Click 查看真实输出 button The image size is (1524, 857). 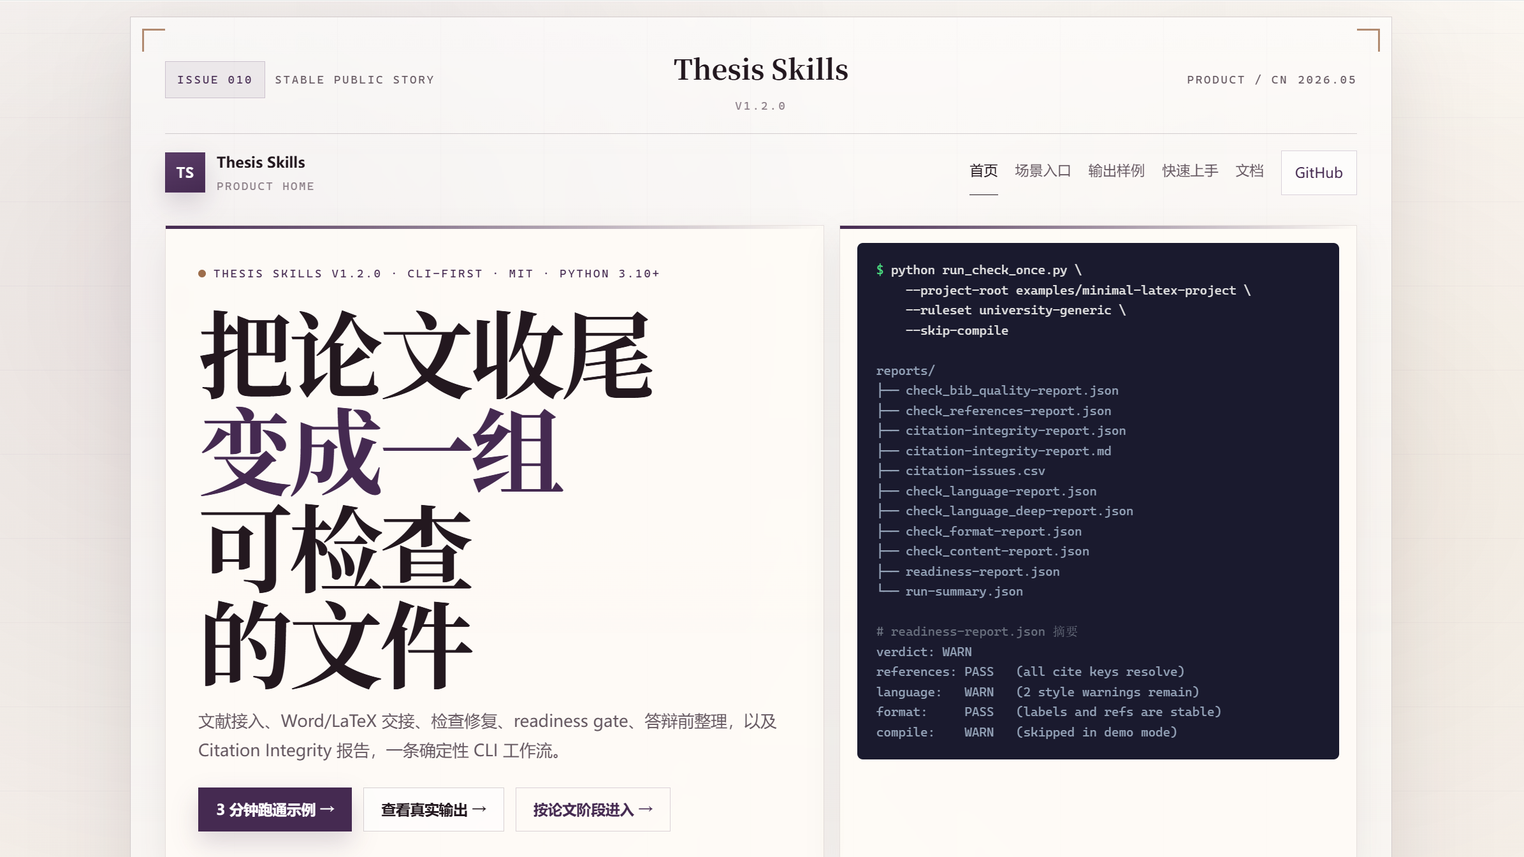(x=433, y=809)
